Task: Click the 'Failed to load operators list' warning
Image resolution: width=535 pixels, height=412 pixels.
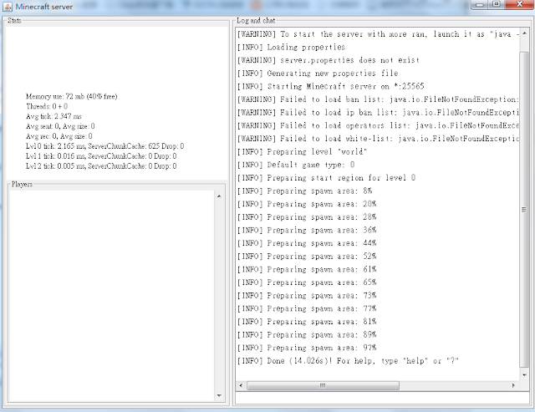Action: pyautogui.click(x=378, y=125)
